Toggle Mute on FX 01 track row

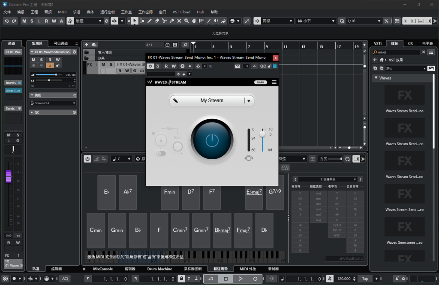104,64
